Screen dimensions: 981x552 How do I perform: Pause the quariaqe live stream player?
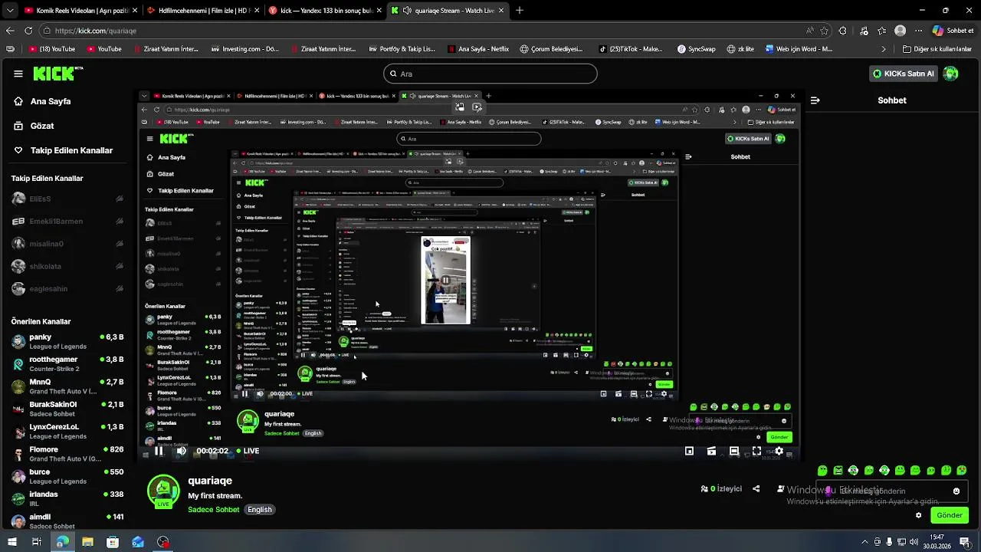coord(159,451)
